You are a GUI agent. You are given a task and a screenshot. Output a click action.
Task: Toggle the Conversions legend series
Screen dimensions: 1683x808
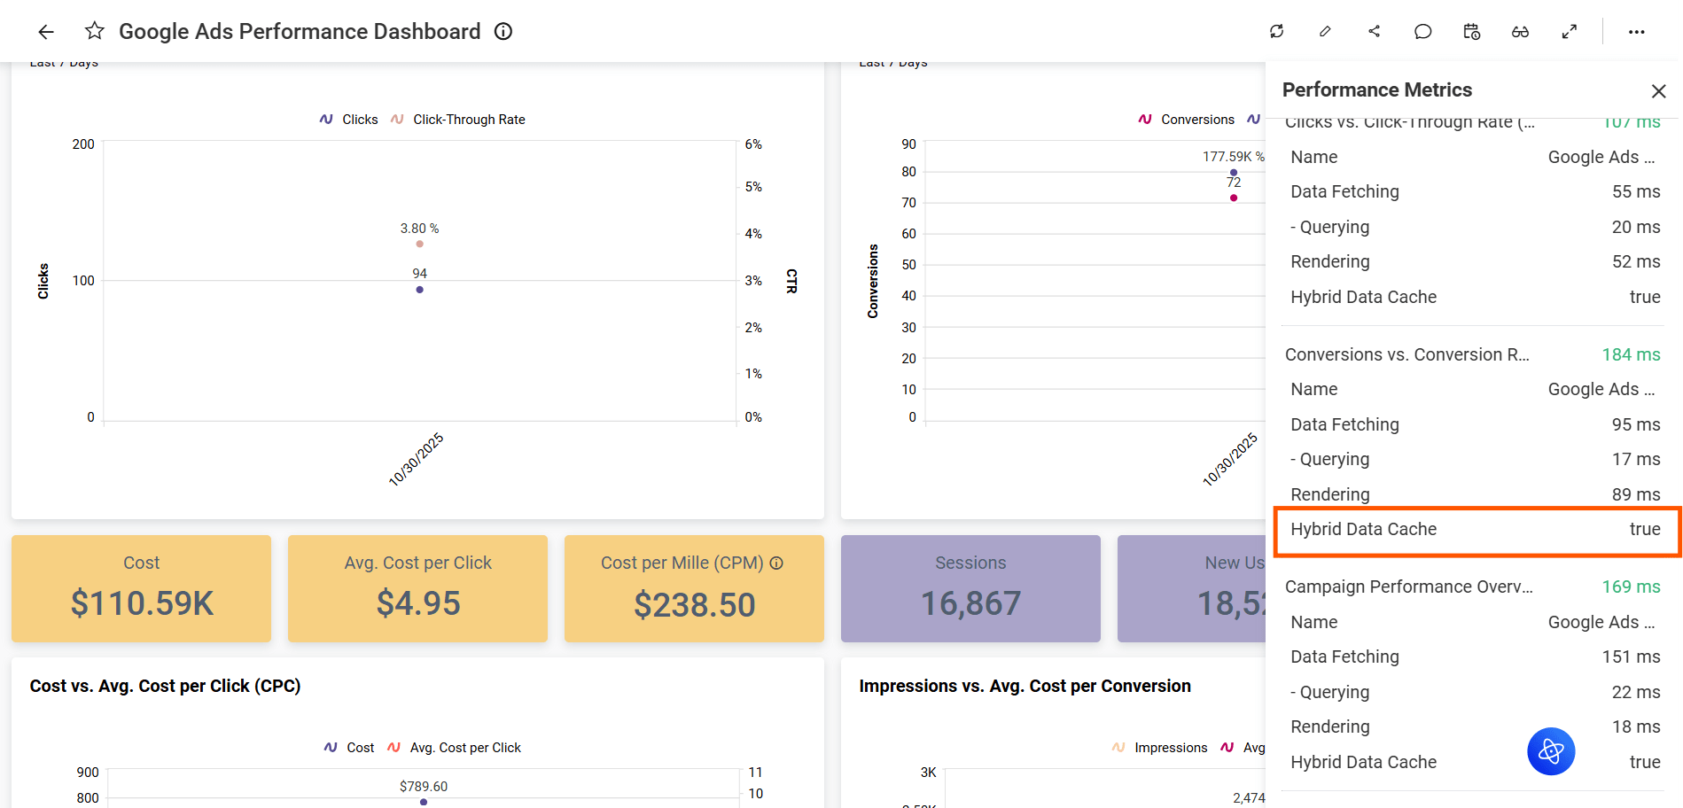[1187, 120]
